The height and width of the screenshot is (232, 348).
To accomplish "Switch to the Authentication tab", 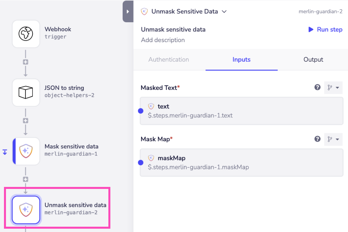I will (168, 60).
